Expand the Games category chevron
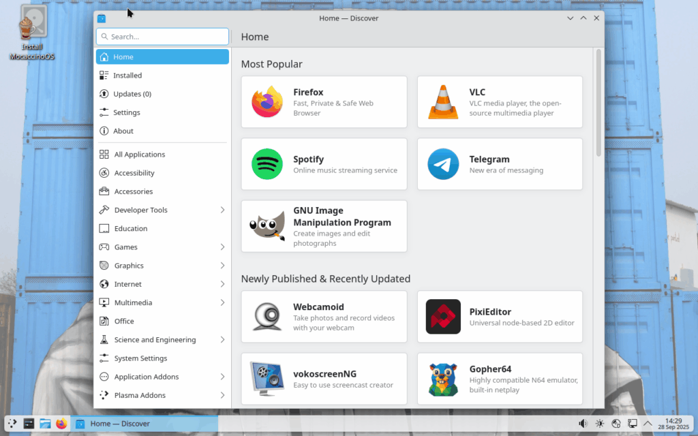 pyautogui.click(x=222, y=247)
